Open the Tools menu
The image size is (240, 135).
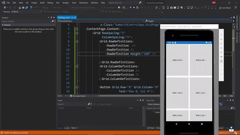[x=74, y=3]
